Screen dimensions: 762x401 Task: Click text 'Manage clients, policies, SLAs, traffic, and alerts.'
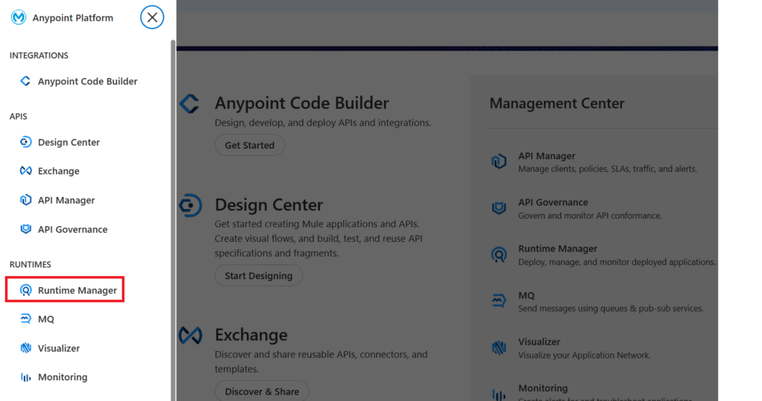607,169
